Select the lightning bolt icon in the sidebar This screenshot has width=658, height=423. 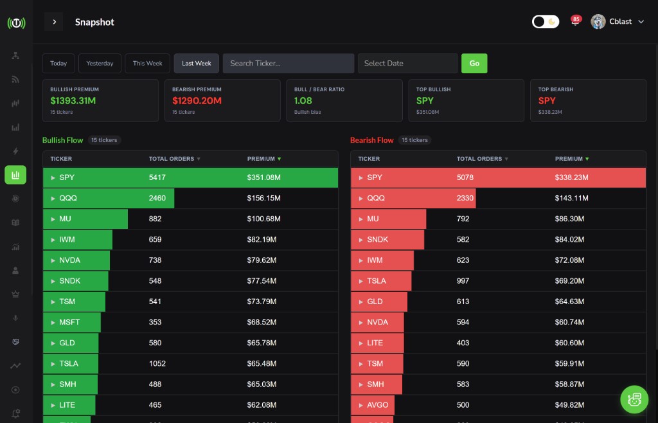point(15,150)
